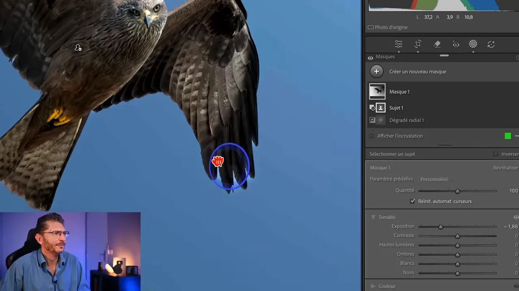Click the active Masking tool icon
This screenshot has width=519, height=291.
tap(473, 44)
